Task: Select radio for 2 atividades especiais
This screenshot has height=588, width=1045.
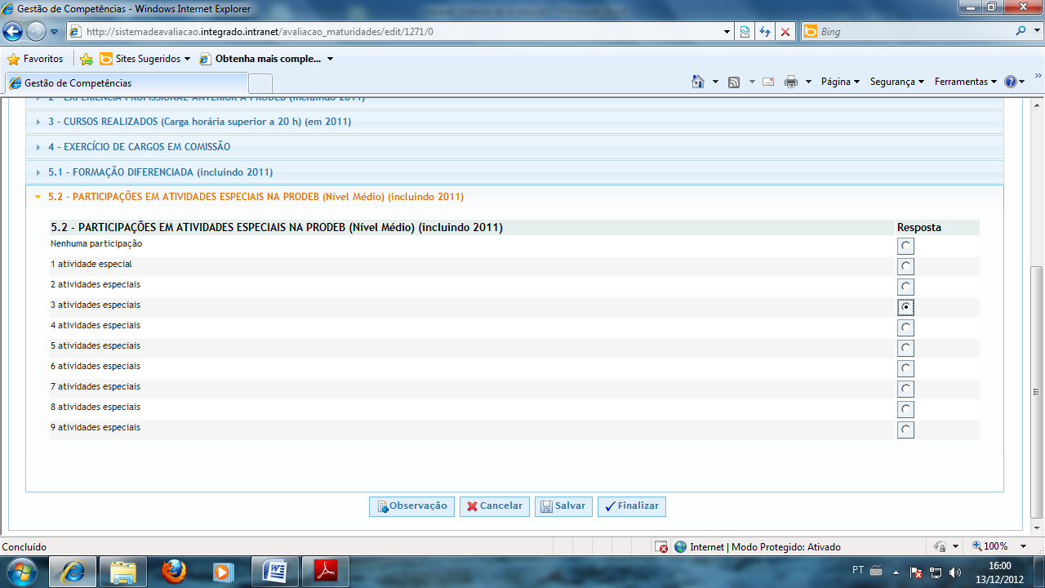Action: point(905,287)
